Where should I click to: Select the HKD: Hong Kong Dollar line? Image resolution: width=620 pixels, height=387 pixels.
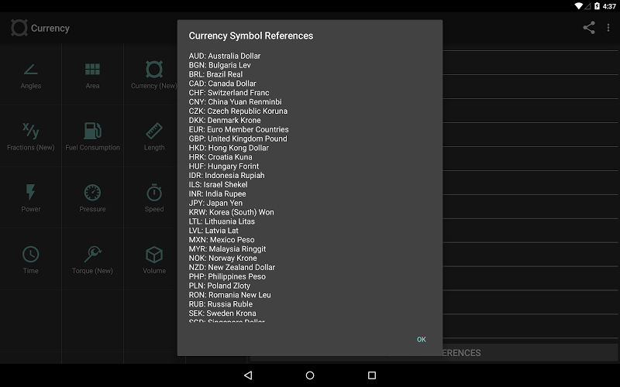coord(229,148)
